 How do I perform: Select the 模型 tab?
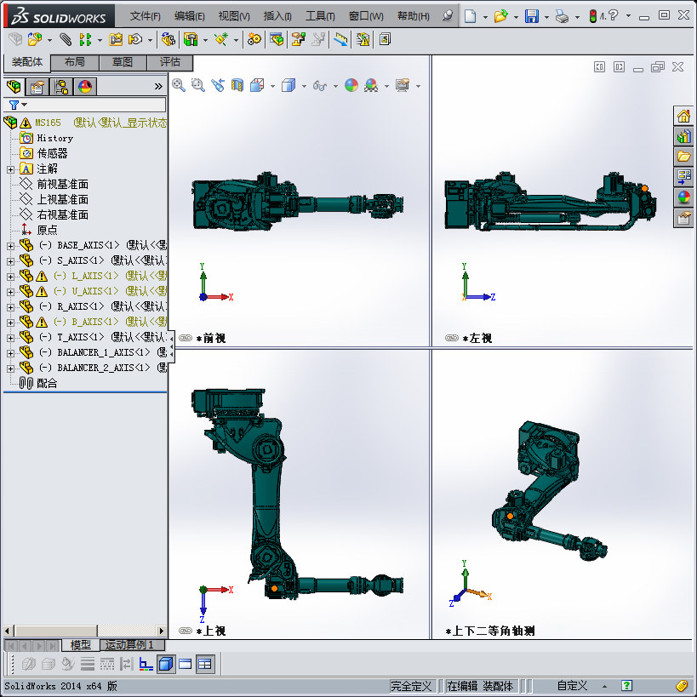click(81, 644)
